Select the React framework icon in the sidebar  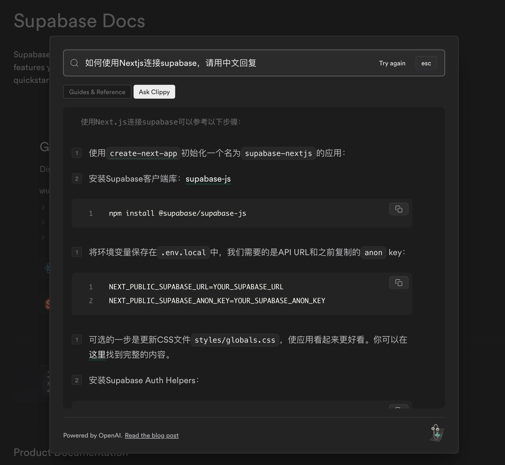click(x=48, y=268)
